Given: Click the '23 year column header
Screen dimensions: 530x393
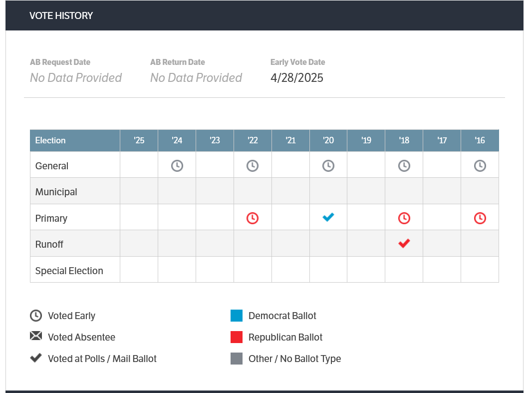Looking at the screenshot, I should (215, 140).
